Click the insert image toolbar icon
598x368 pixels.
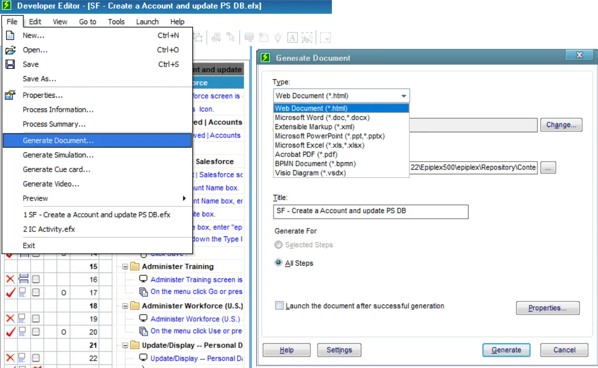[307, 37]
